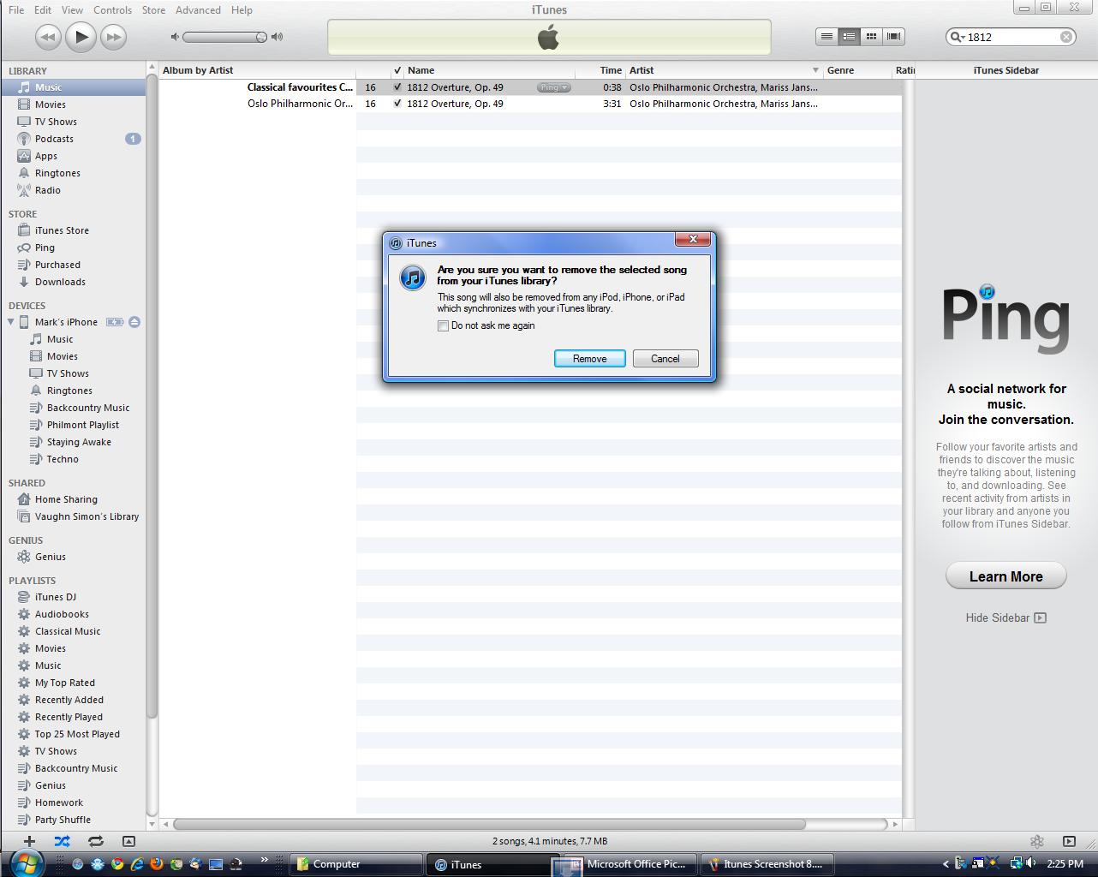The width and height of the screenshot is (1098, 877).
Task: Clear the 1812 search text
Action: [x=1066, y=37]
